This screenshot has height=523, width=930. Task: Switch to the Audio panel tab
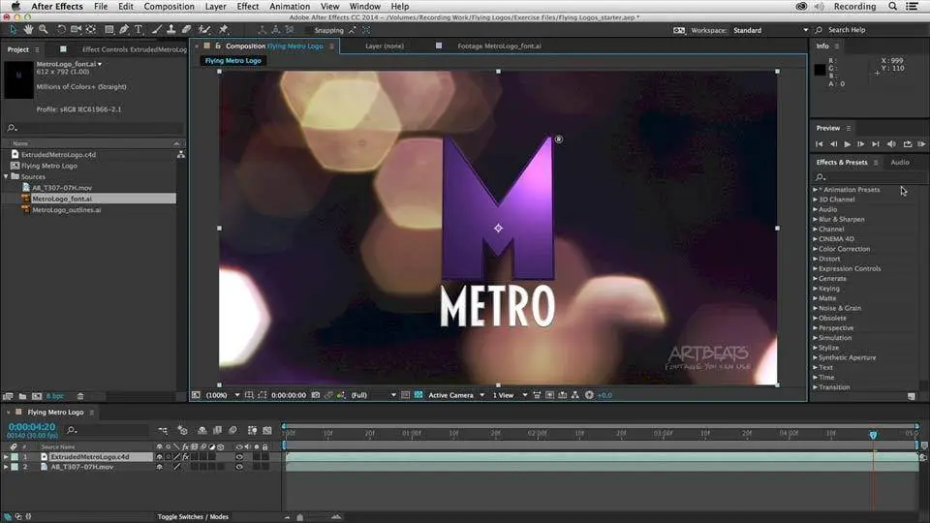coord(899,163)
